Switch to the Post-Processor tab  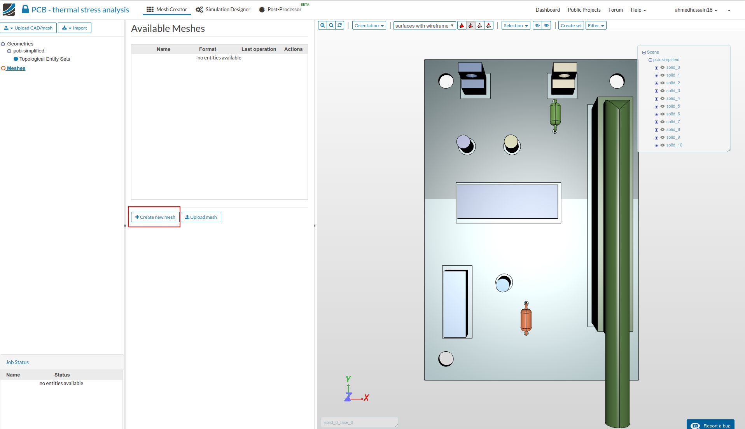tap(280, 9)
